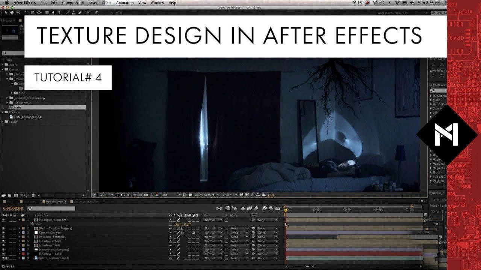Screen dimensions: 481x270
Task: Select the Rotation tool
Action: pyautogui.click(x=26, y=12)
